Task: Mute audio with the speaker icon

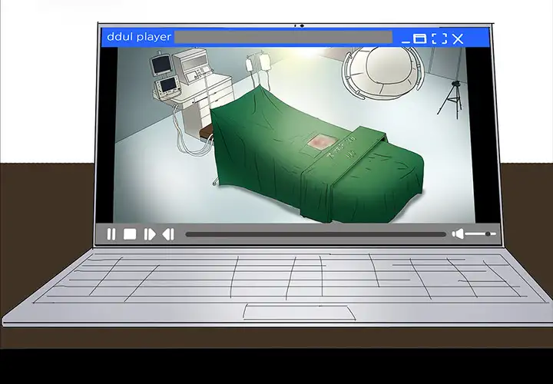Action: [x=458, y=233]
